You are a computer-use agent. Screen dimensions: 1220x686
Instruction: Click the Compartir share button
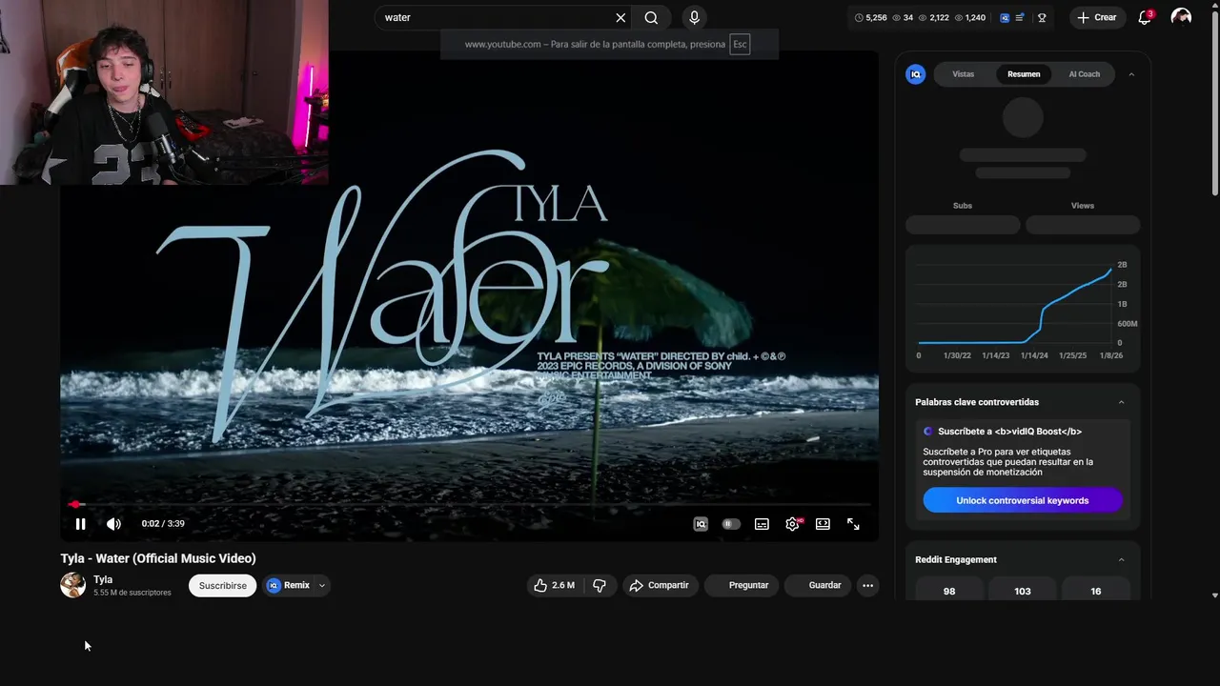coord(660,585)
